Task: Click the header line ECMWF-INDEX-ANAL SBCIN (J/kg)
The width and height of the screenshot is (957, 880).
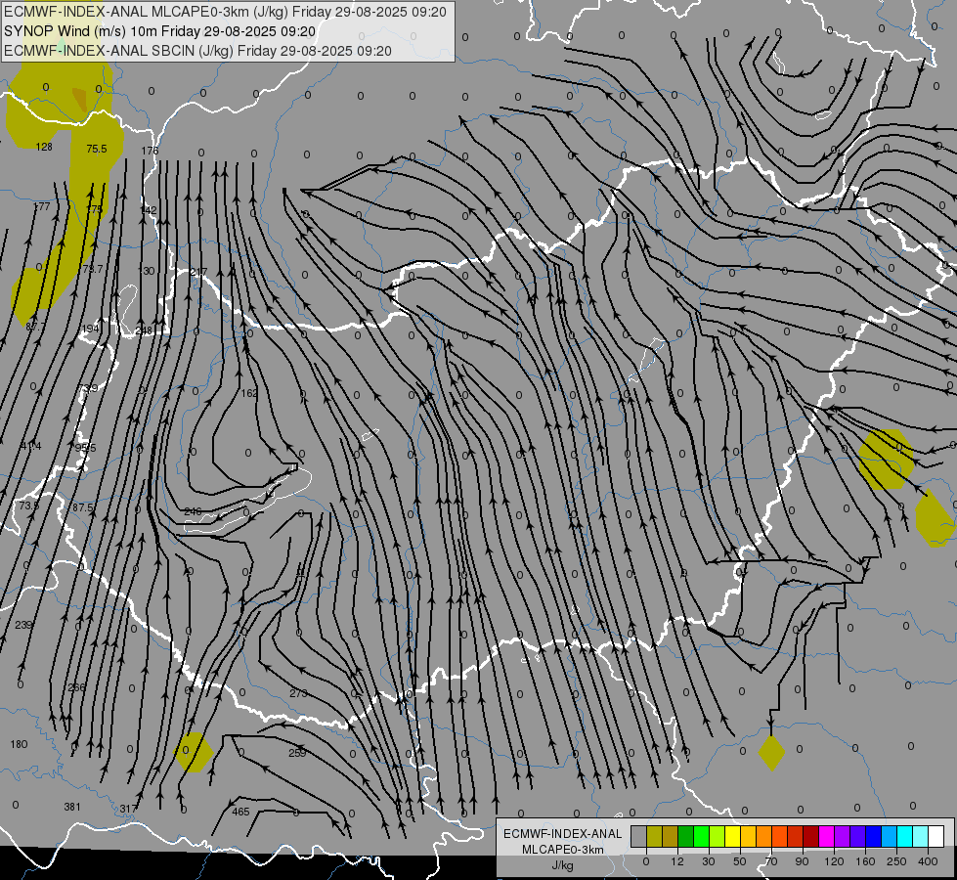Action: point(197,51)
